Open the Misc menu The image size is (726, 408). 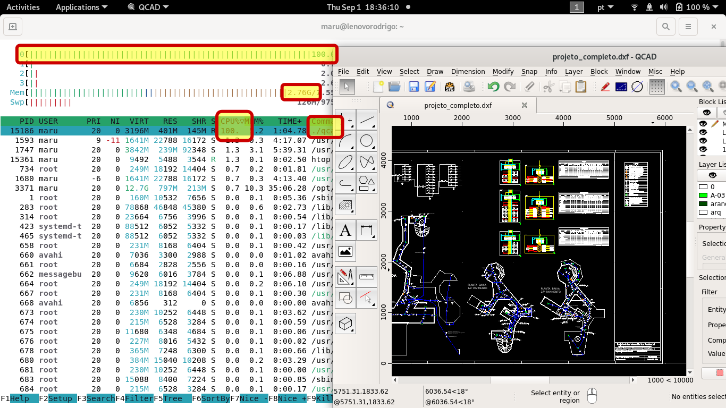655,71
